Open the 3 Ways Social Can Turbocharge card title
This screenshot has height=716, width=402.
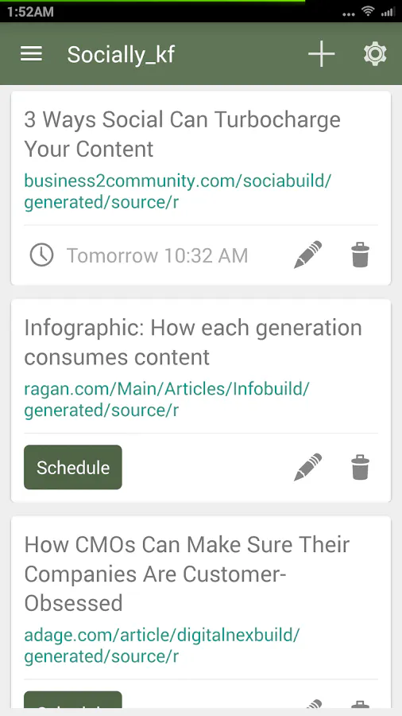coord(182,134)
